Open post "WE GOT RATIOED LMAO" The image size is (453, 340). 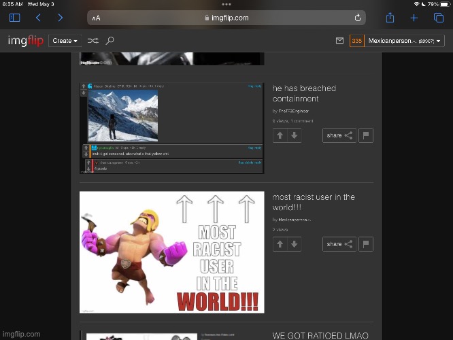point(320,336)
